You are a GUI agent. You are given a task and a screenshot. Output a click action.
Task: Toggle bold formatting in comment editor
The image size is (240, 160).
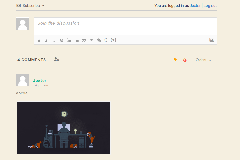(x=39, y=40)
